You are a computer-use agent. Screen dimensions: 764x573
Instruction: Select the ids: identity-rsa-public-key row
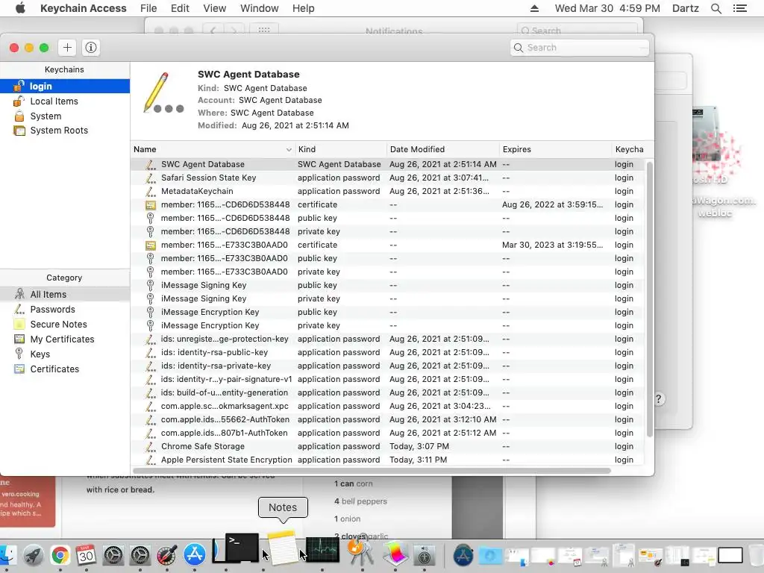click(388, 352)
